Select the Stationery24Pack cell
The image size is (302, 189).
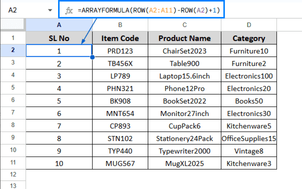(184, 138)
